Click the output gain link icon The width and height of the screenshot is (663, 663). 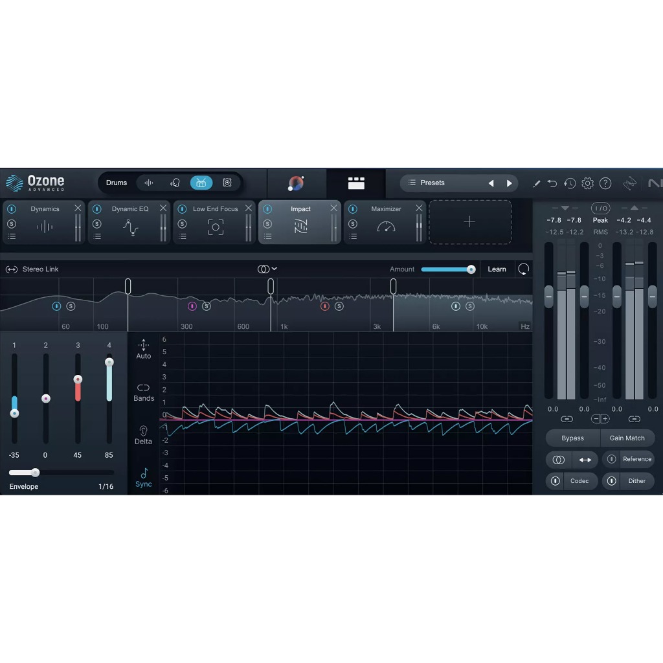point(635,419)
